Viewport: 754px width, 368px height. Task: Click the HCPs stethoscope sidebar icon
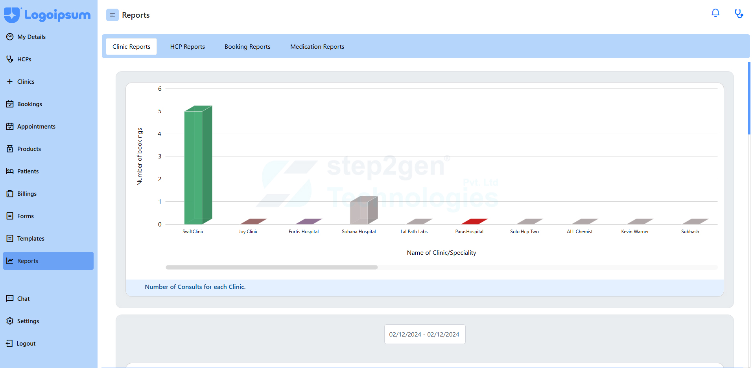coord(10,59)
